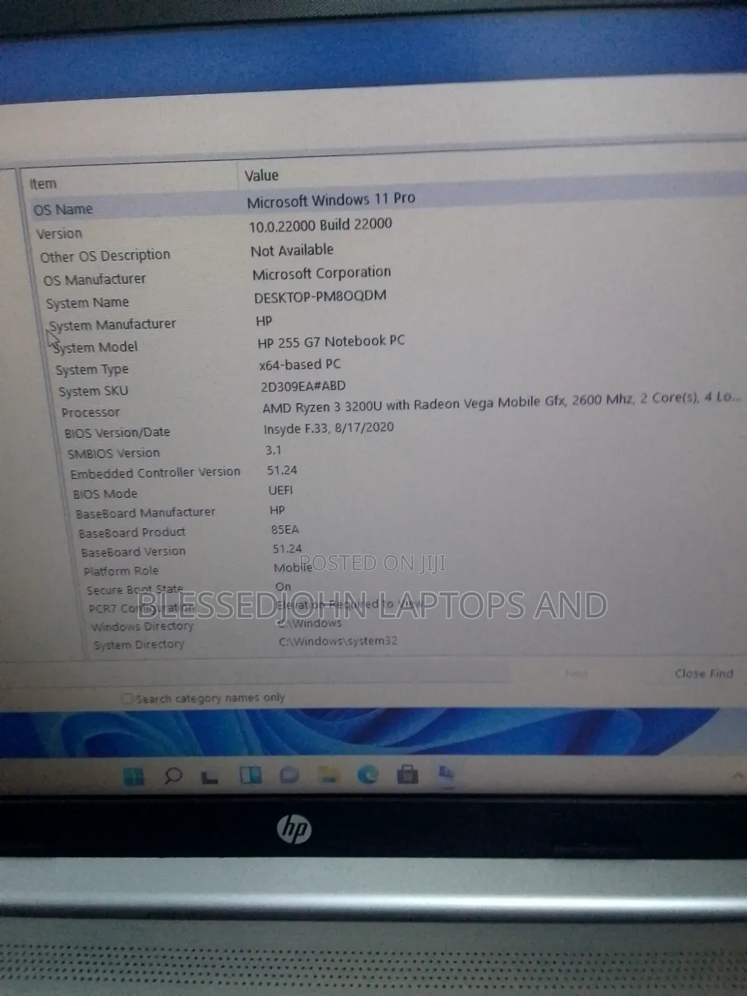This screenshot has height=996, width=747.
Task: Open taskbar Search magnifier
Action: coord(173,776)
